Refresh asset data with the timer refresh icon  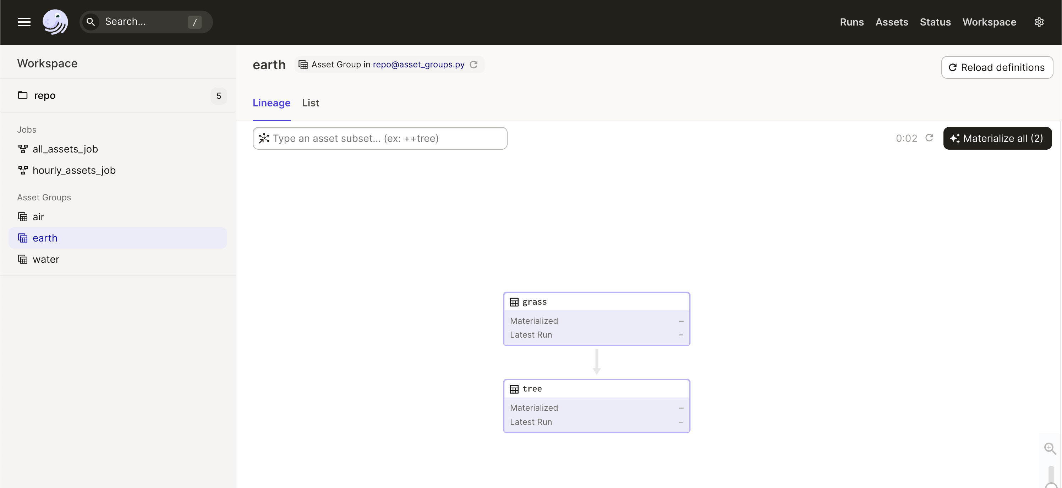pyautogui.click(x=929, y=138)
